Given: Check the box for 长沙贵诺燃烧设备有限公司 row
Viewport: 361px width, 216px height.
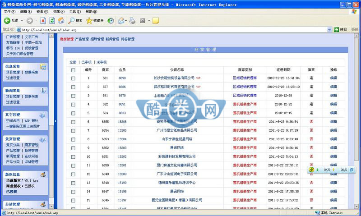Looking at the screenshot, I should tap(73, 78).
